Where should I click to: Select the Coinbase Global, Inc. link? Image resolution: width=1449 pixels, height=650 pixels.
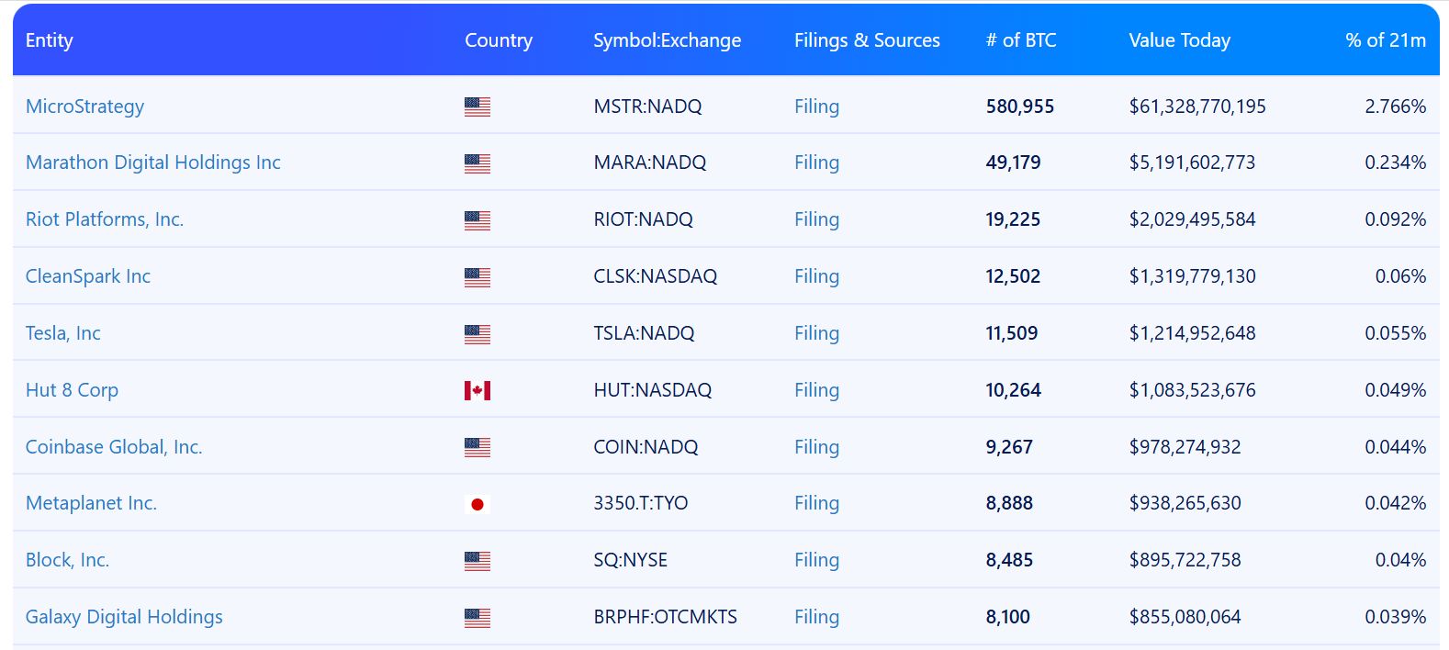point(114,447)
